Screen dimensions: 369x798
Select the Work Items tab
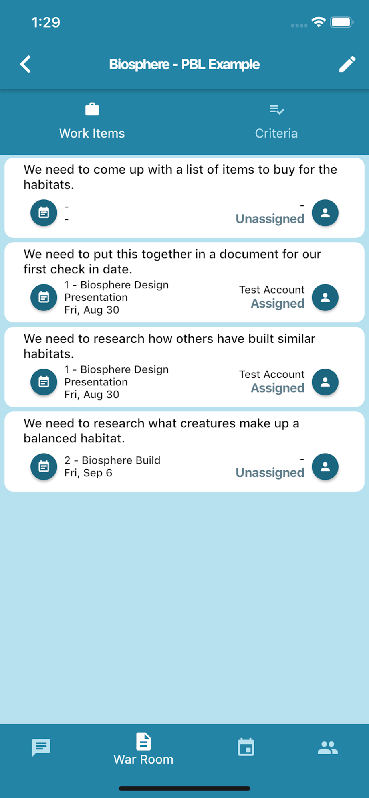[x=92, y=122]
